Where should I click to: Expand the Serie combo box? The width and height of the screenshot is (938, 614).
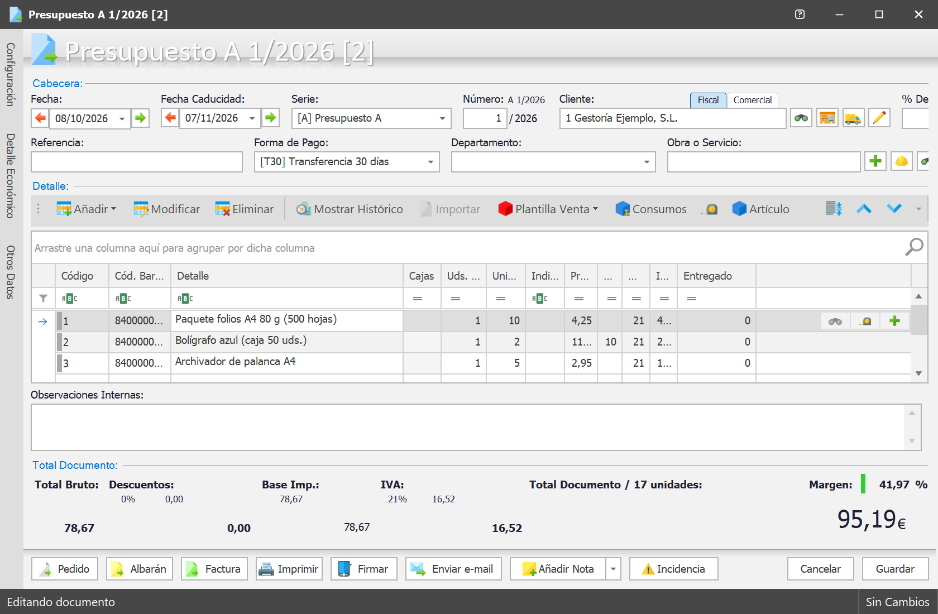[x=442, y=118]
